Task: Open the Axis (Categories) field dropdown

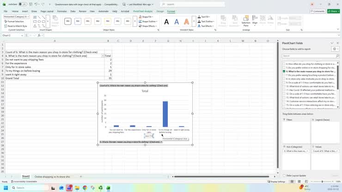Action: tap(307, 151)
